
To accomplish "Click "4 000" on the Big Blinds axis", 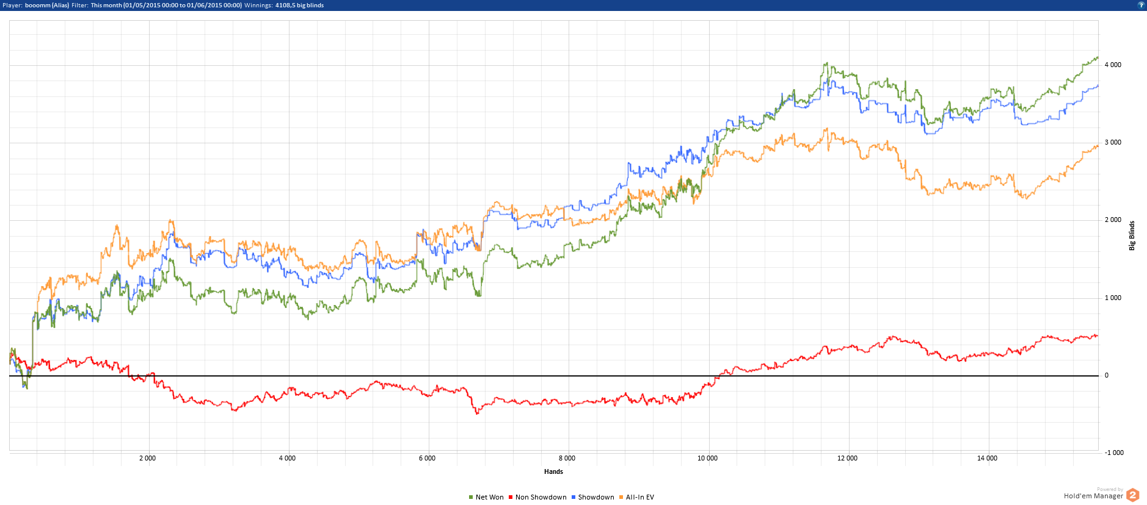I will [x=1113, y=65].
